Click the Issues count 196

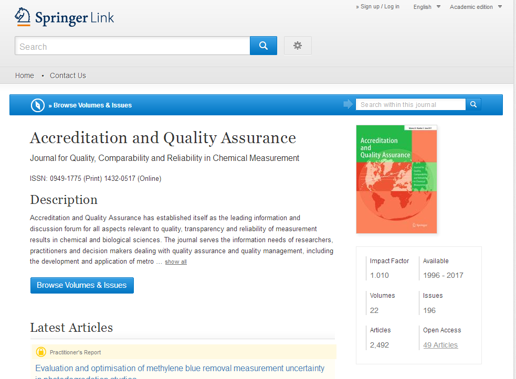pos(429,310)
